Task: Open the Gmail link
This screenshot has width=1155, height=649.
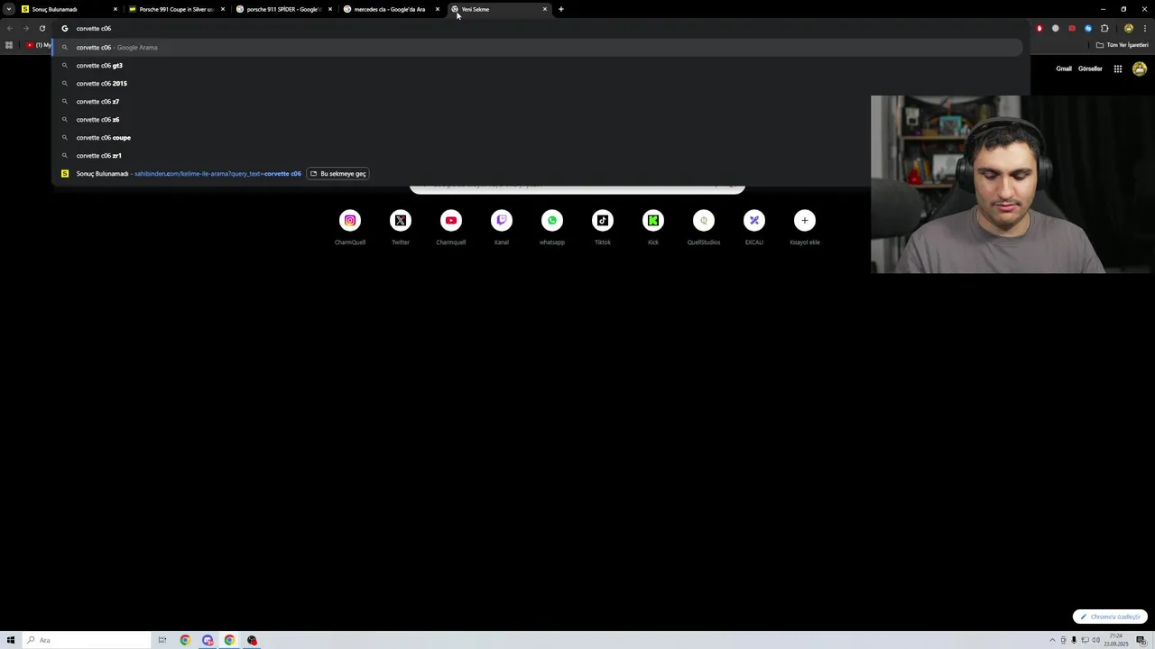Action: pos(1064,69)
